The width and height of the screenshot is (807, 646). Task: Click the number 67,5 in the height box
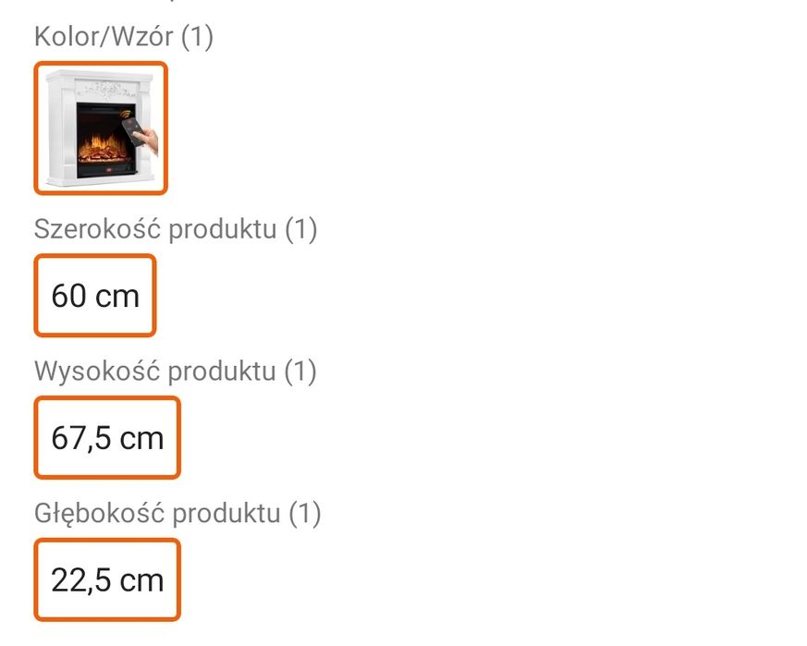click(81, 438)
